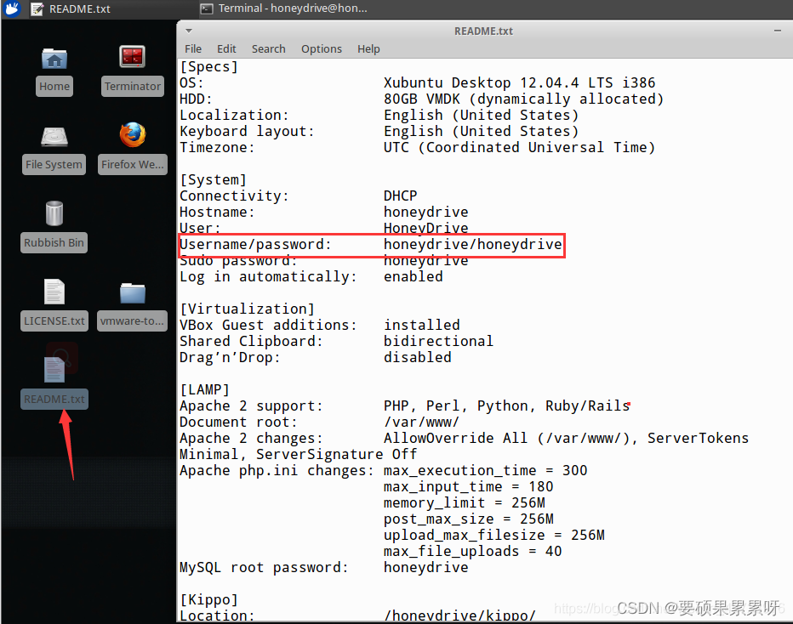The image size is (793, 624).
Task: Click the 'Hostname:' label text
Action: tap(218, 213)
